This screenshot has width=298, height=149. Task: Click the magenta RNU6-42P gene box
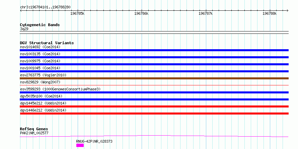click(80, 145)
